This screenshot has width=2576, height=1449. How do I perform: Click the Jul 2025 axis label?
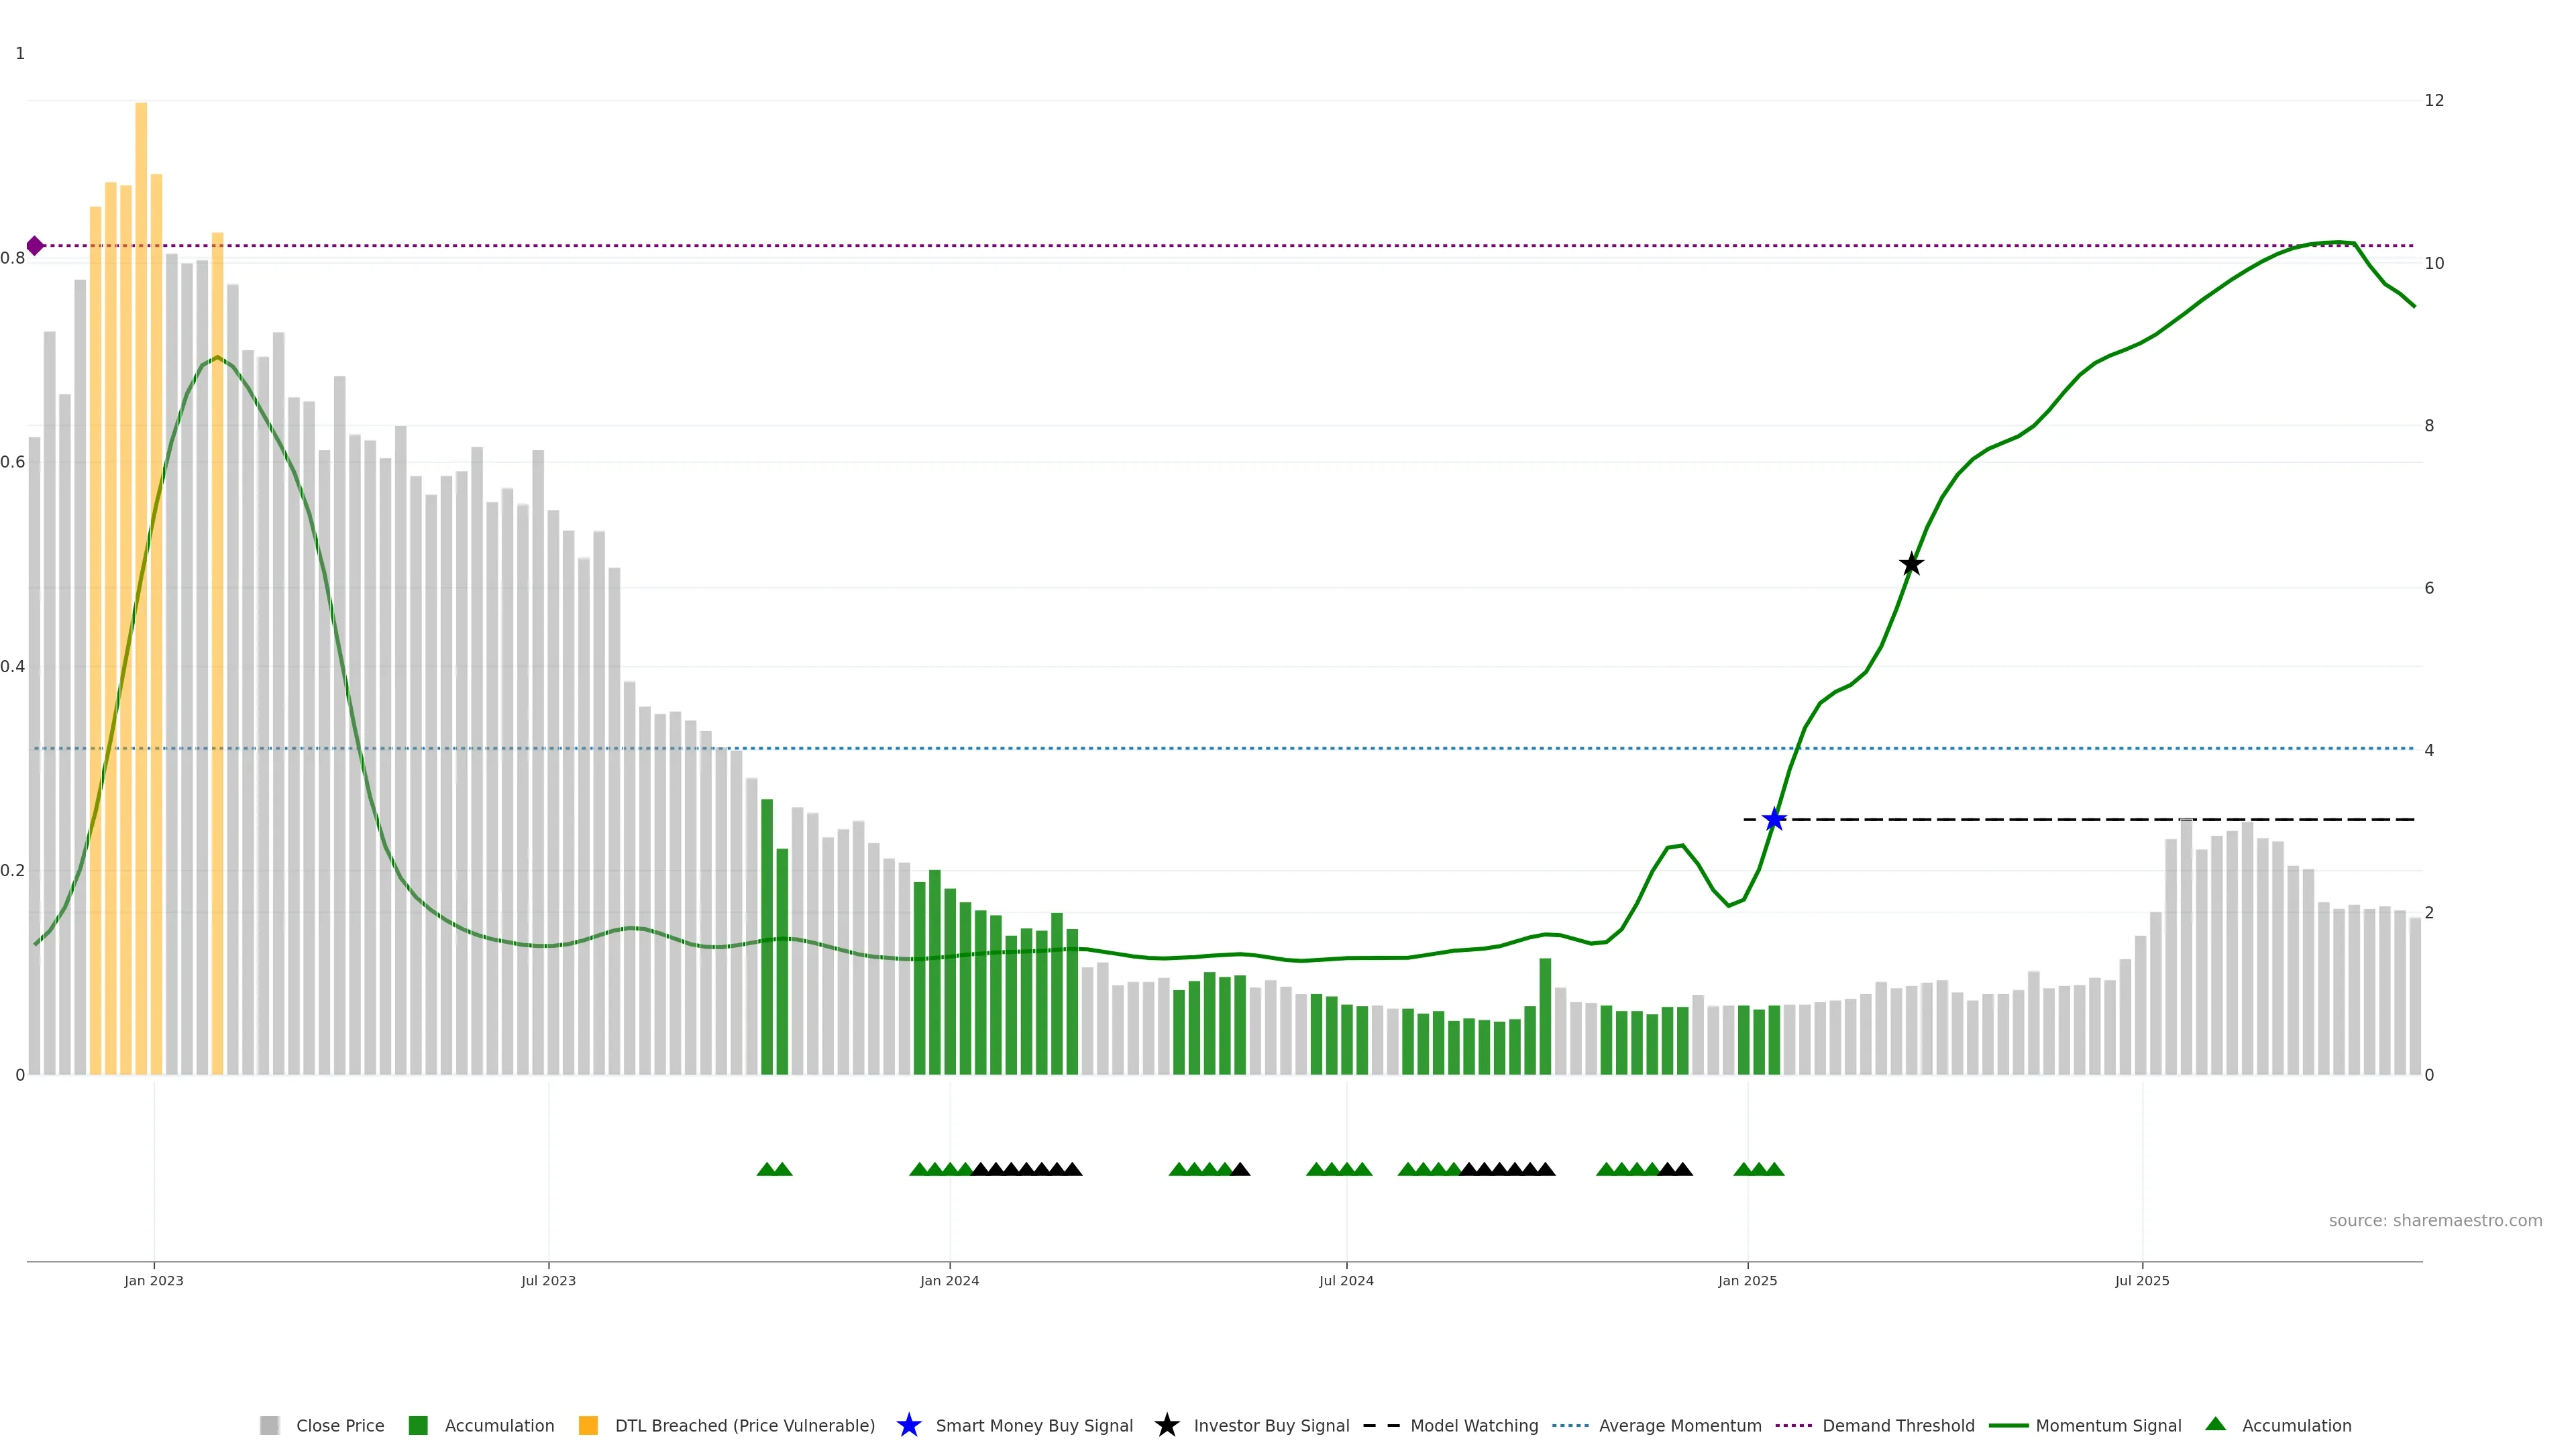[2142, 1280]
